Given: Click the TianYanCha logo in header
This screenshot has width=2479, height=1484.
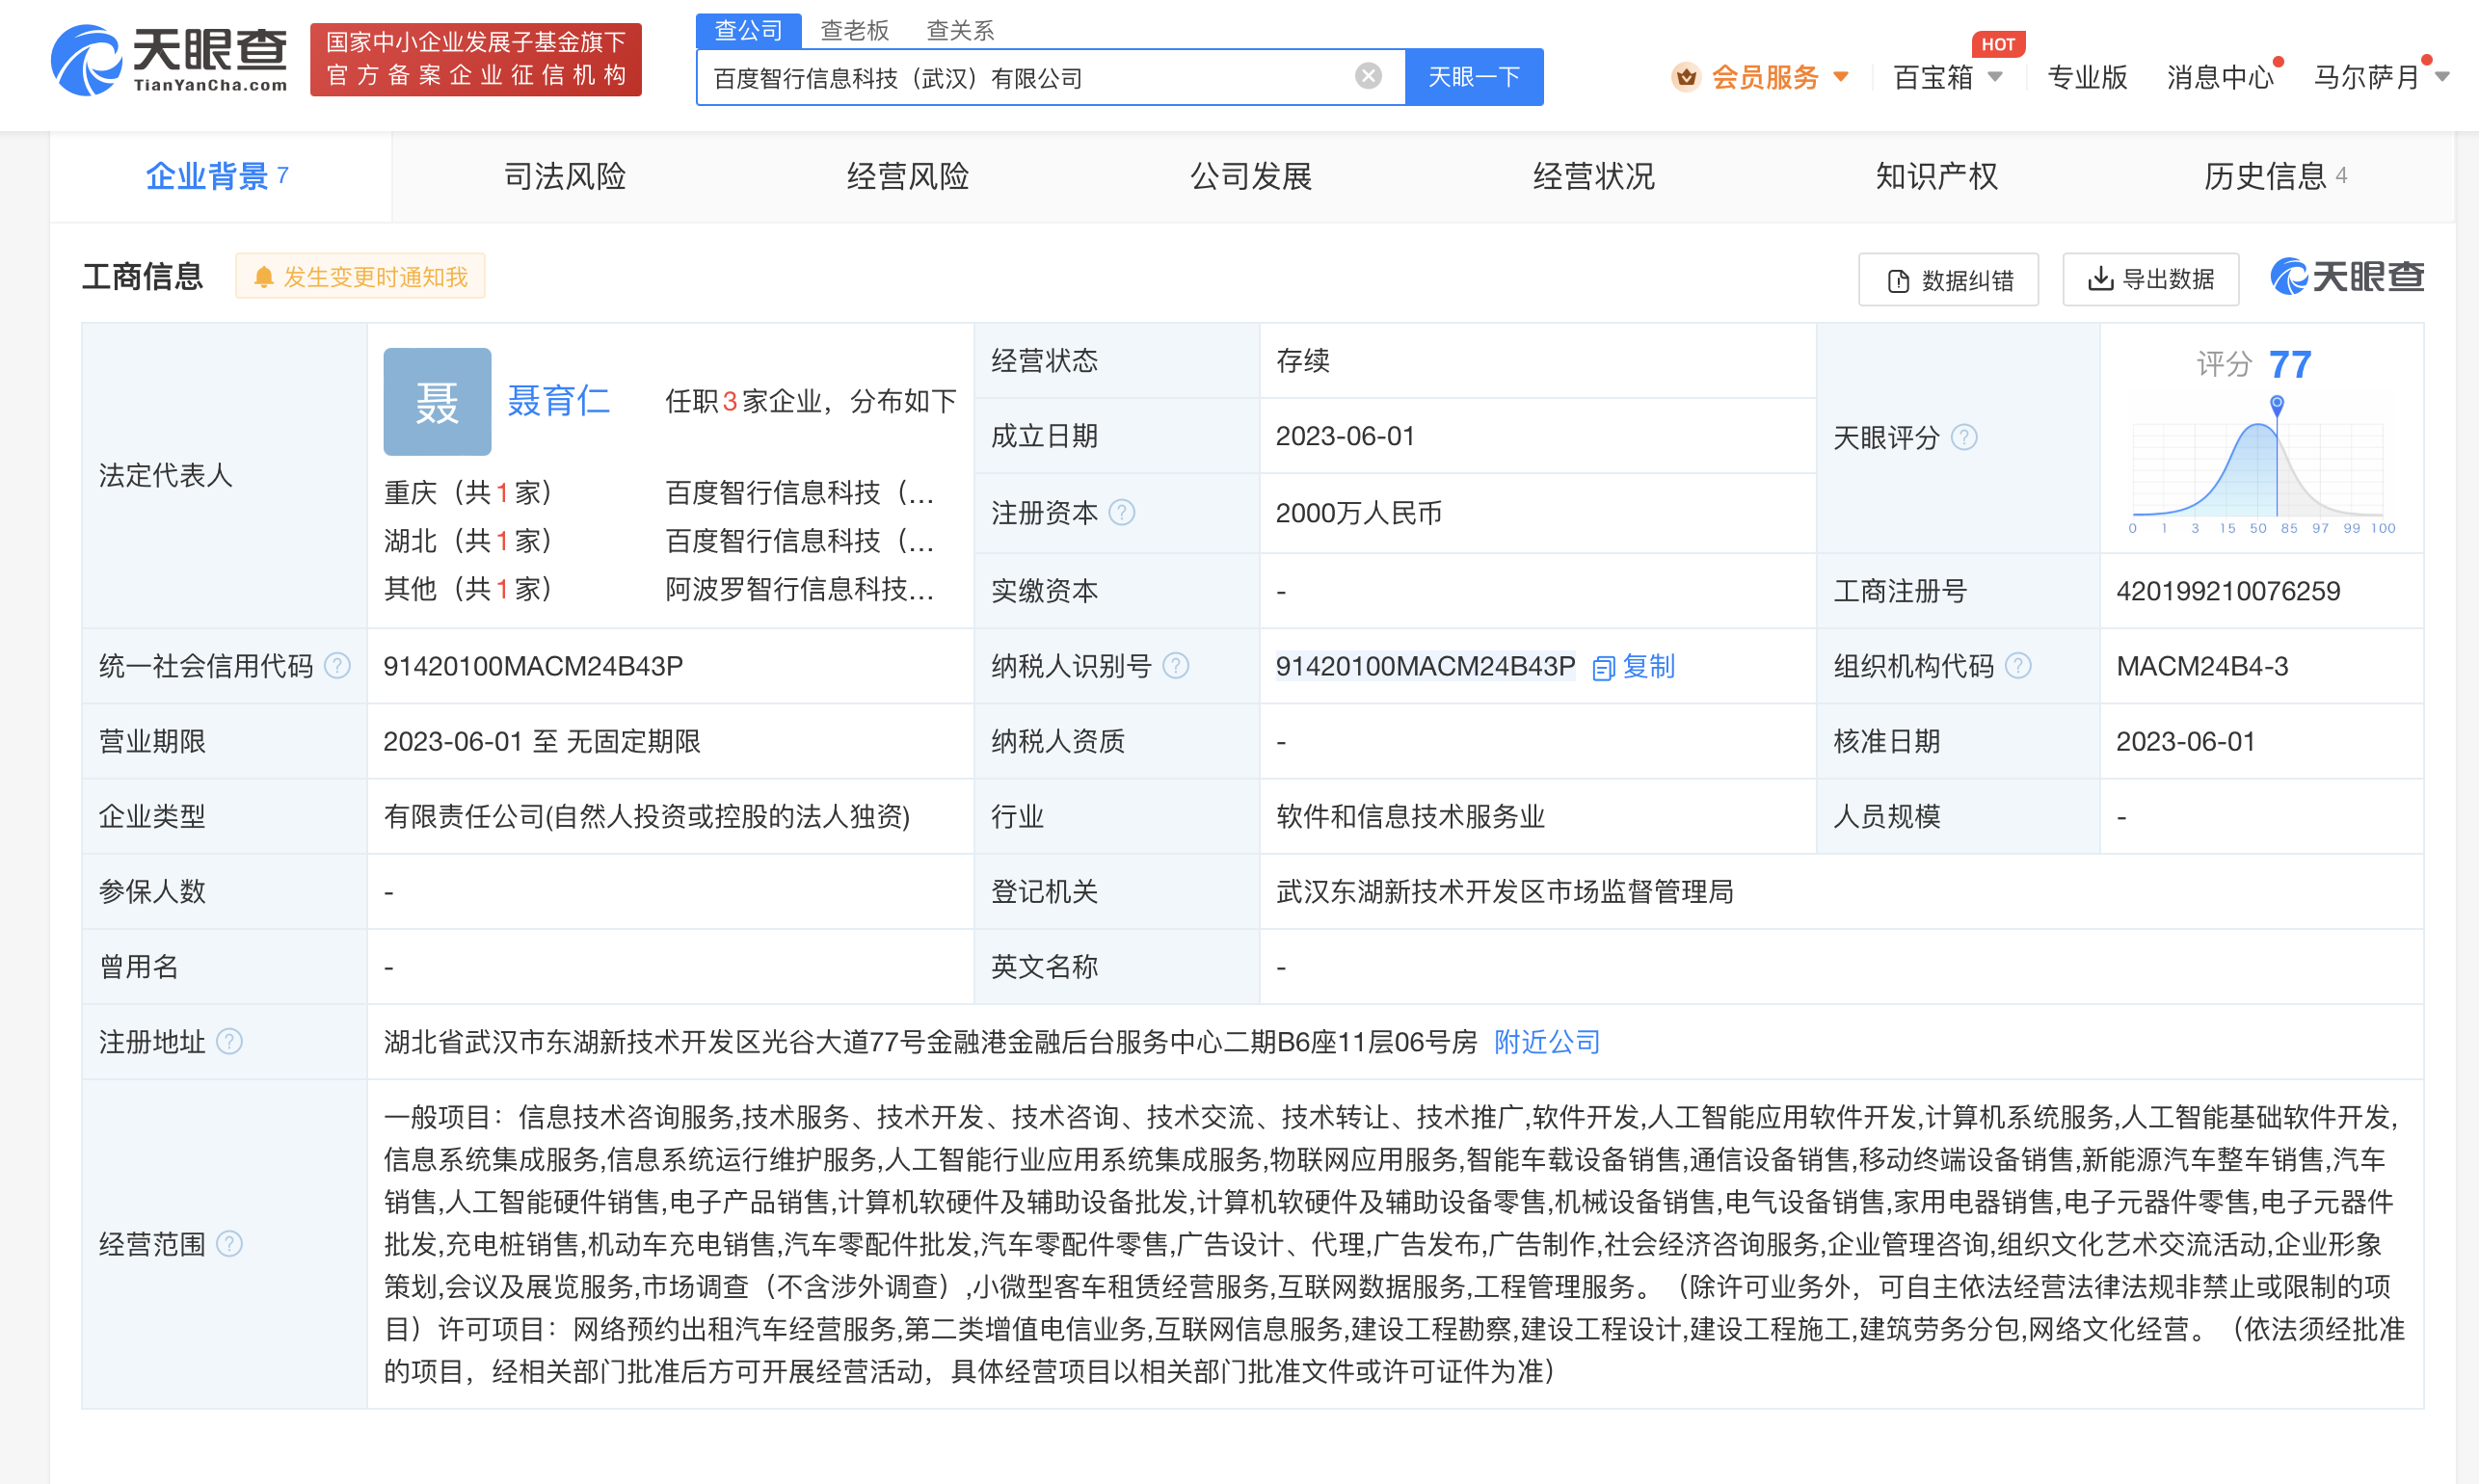Looking at the screenshot, I should [169, 60].
